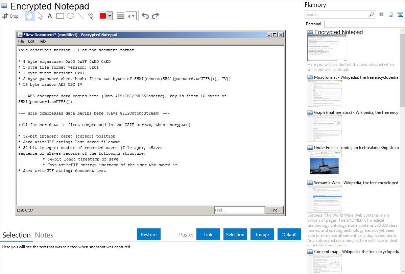
Task: Click the Find text field
Action: coord(239,210)
